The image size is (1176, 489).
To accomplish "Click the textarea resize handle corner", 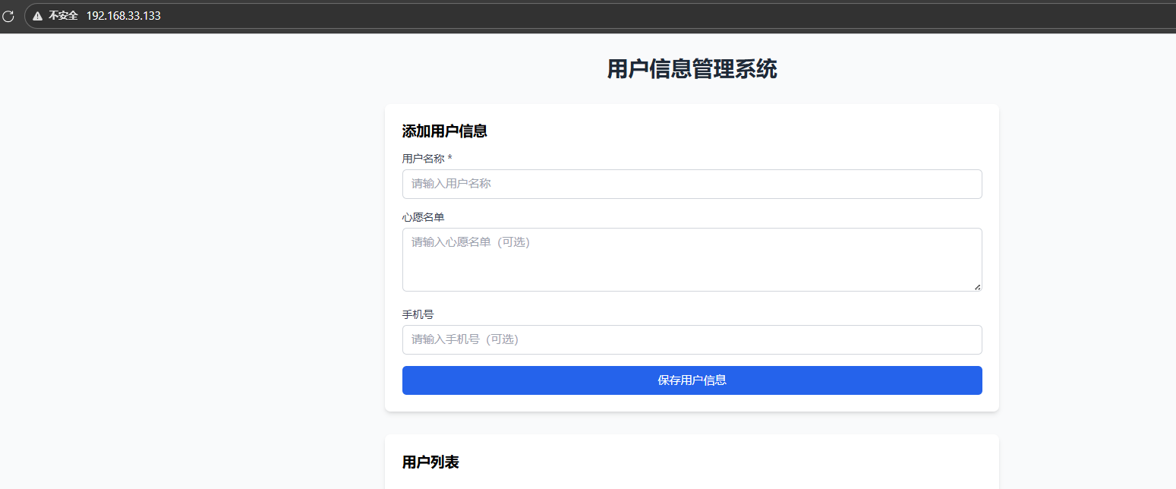I will click(977, 286).
